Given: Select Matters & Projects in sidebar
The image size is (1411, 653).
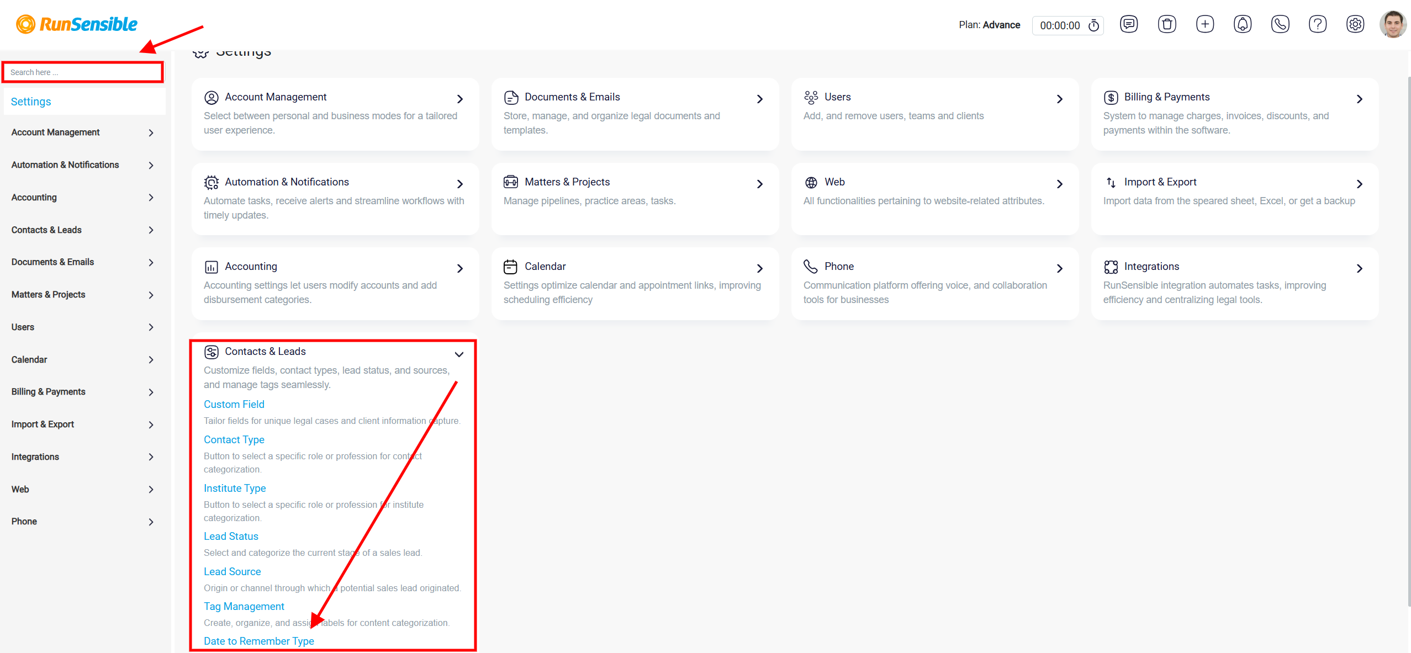Looking at the screenshot, I should [x=83, y=295].
